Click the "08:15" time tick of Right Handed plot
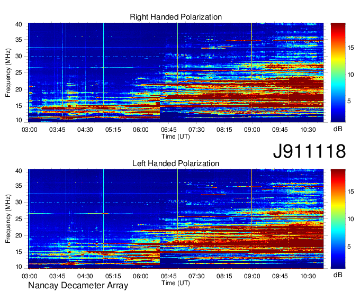360x292 pixels. 224,130
